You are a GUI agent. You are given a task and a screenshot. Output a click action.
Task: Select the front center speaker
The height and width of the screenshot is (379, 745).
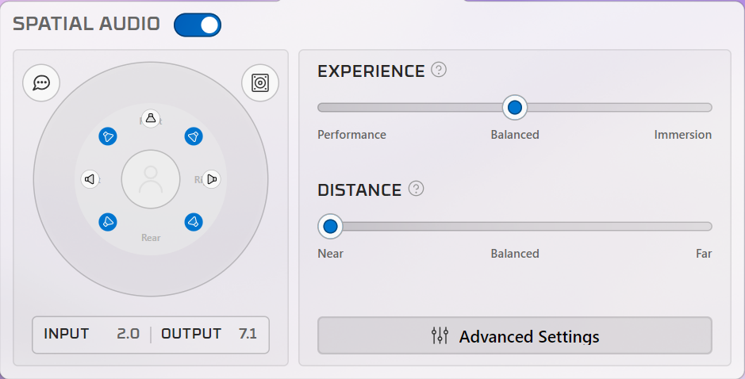click(x=151, y=118)
